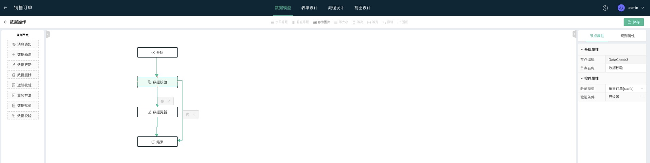Image resolution: width=650 pixels, height=163 pixels.
Task: Select 消息通知 rule node
Action: [23, 44]
